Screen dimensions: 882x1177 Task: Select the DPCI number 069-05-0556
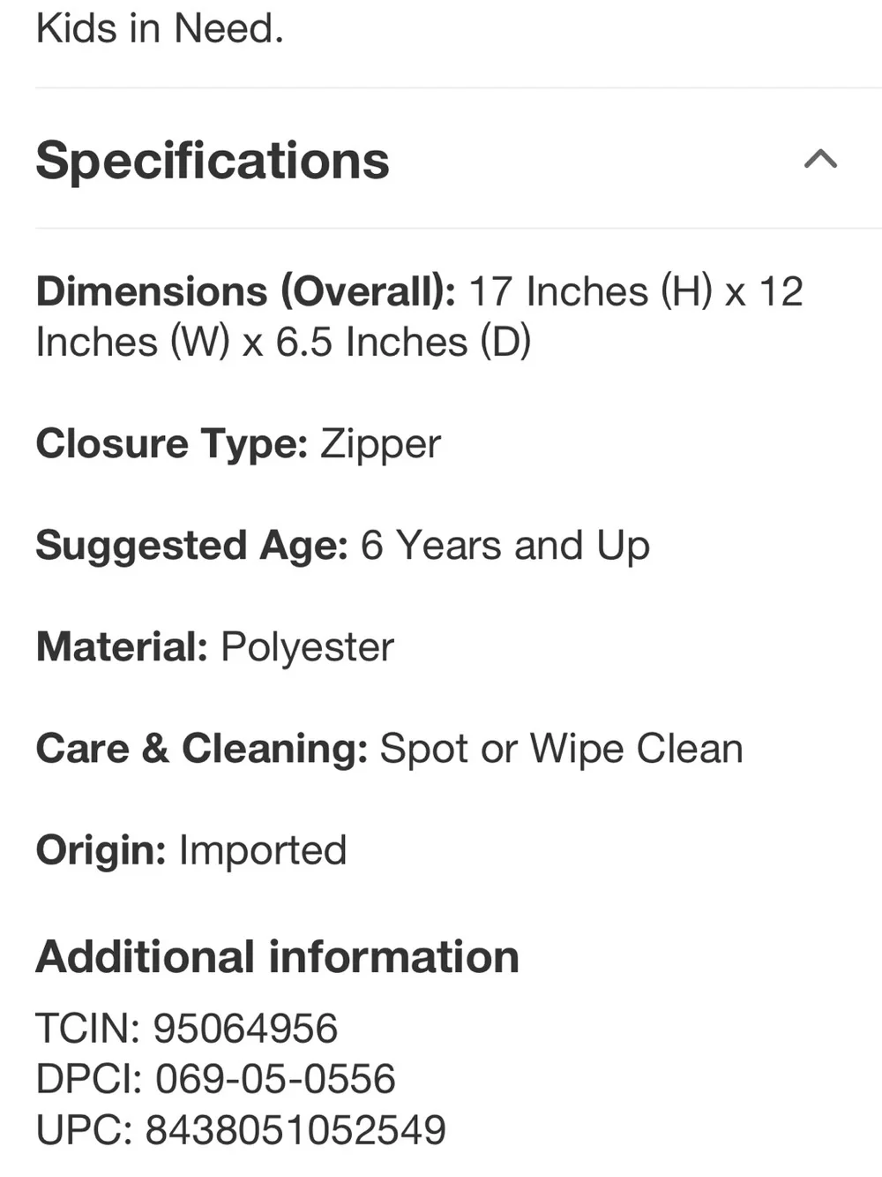pyautogui.click(x=275, y=1079)
